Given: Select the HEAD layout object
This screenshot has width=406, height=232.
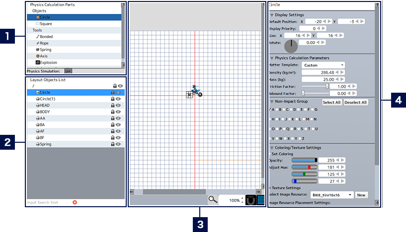Looking at the screenshot, I should tap(76, 106).
